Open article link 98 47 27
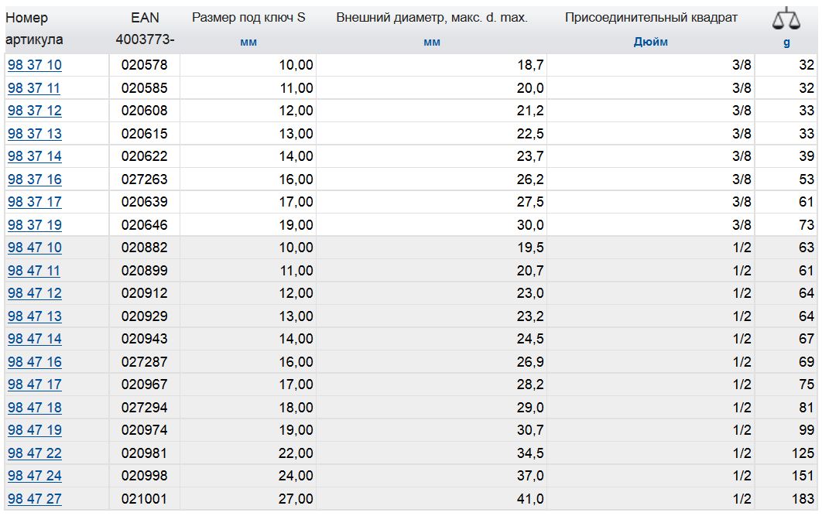822x516 pixels. click(x=35, y=499)
